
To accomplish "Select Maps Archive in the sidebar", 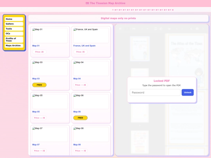I will (14, 46).
